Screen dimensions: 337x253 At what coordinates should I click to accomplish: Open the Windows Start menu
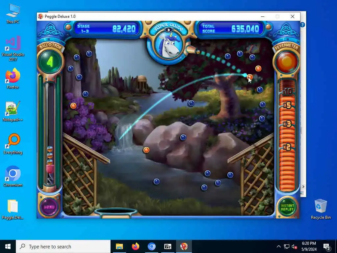[8, 246]
